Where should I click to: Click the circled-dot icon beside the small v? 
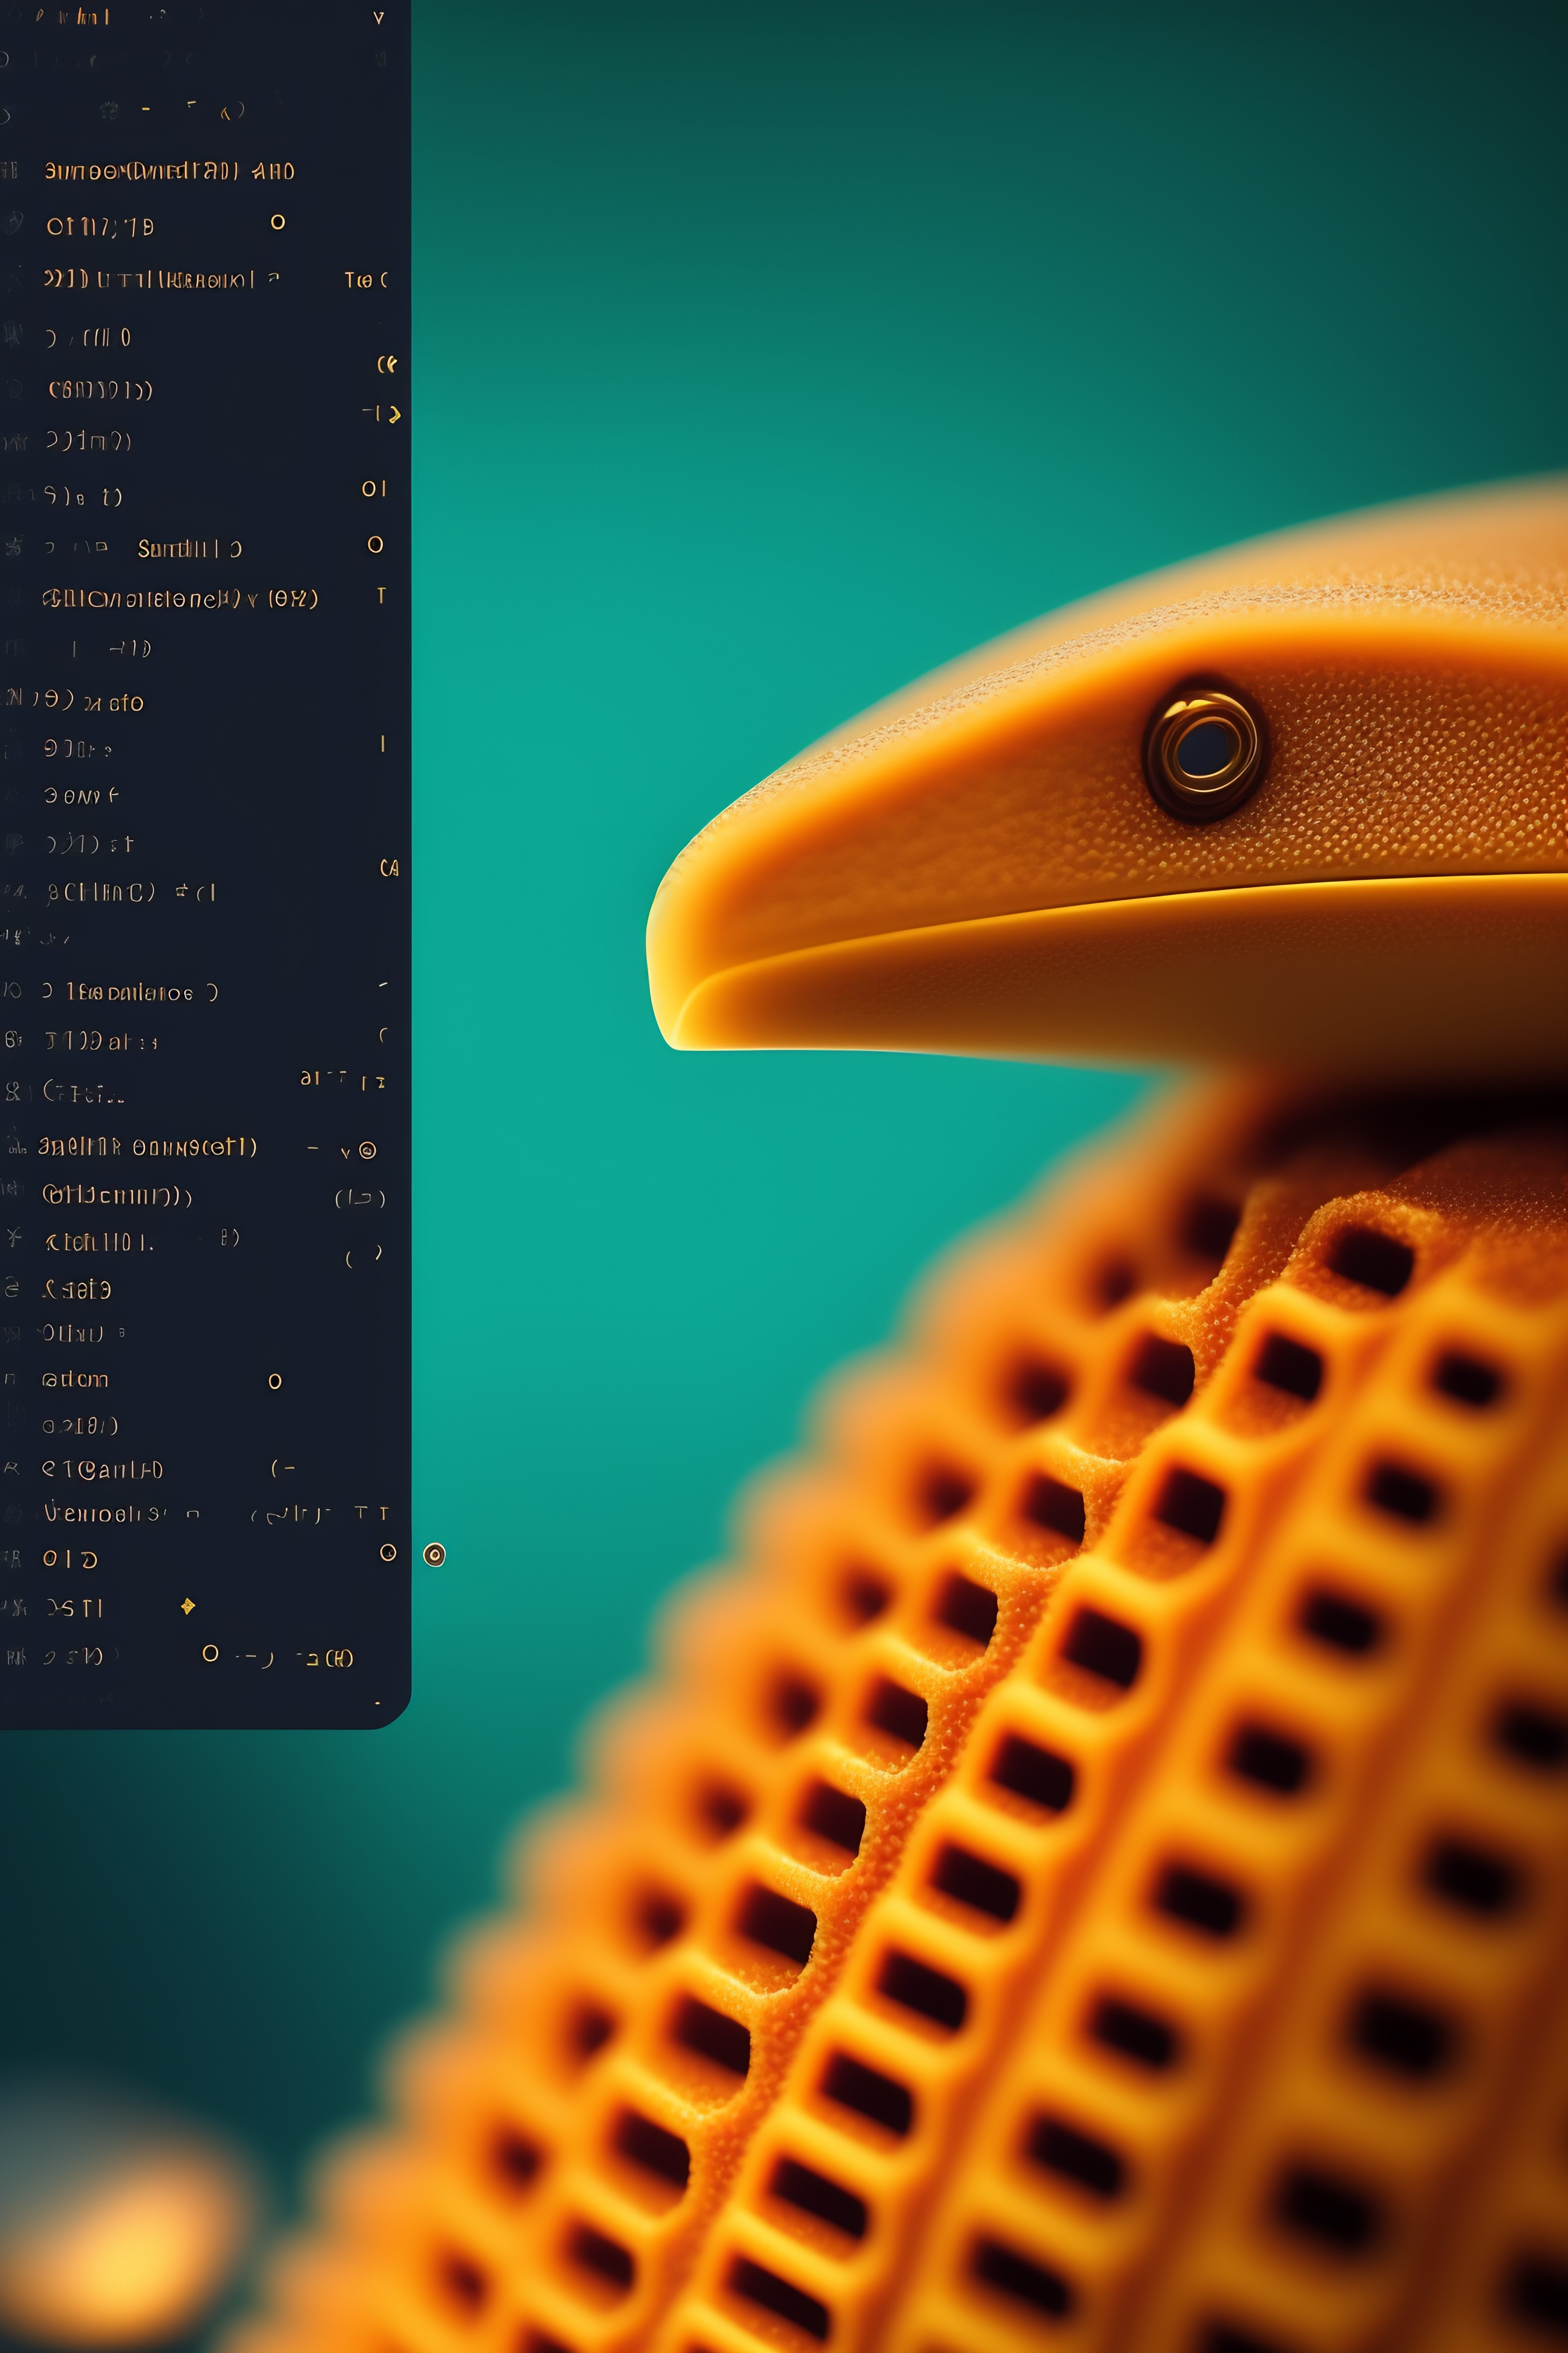point(367,1150)
